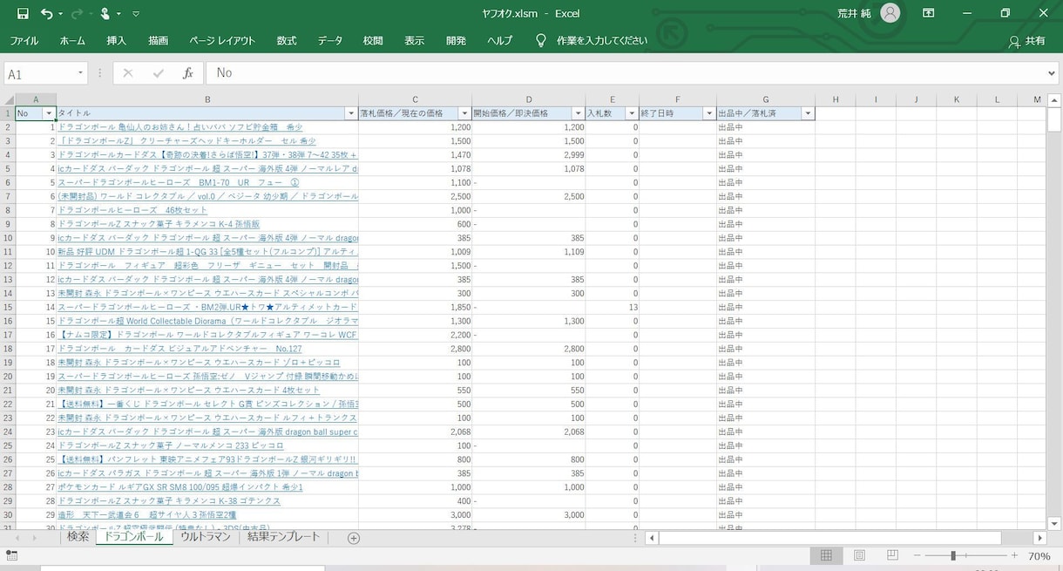Screen dimensions: 1063x571
Task: Open the Customize Quick Access Toolbar menu
Action: 136,14
